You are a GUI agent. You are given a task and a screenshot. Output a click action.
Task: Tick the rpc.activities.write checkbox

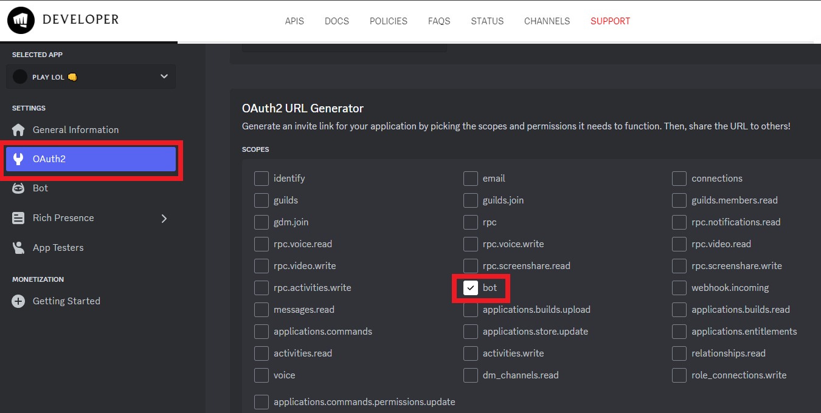pyautogui.click(x=262, y=288)
